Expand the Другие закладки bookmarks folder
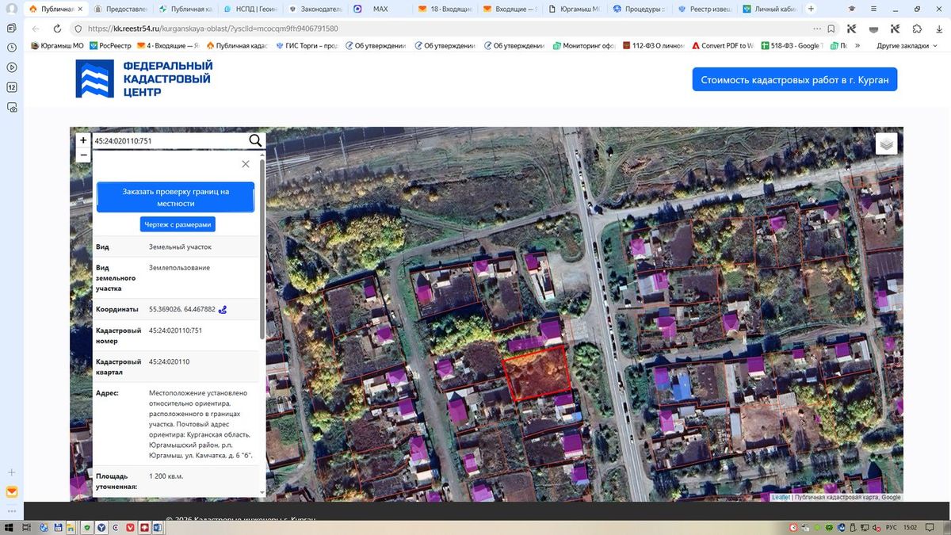The width and height of the screenshot is (951, 535). 907,46
